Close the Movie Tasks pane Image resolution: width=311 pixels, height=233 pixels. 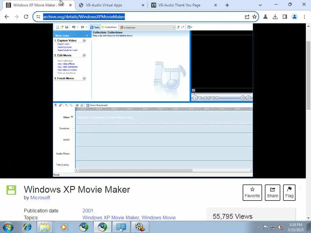(x=87, y=35)
